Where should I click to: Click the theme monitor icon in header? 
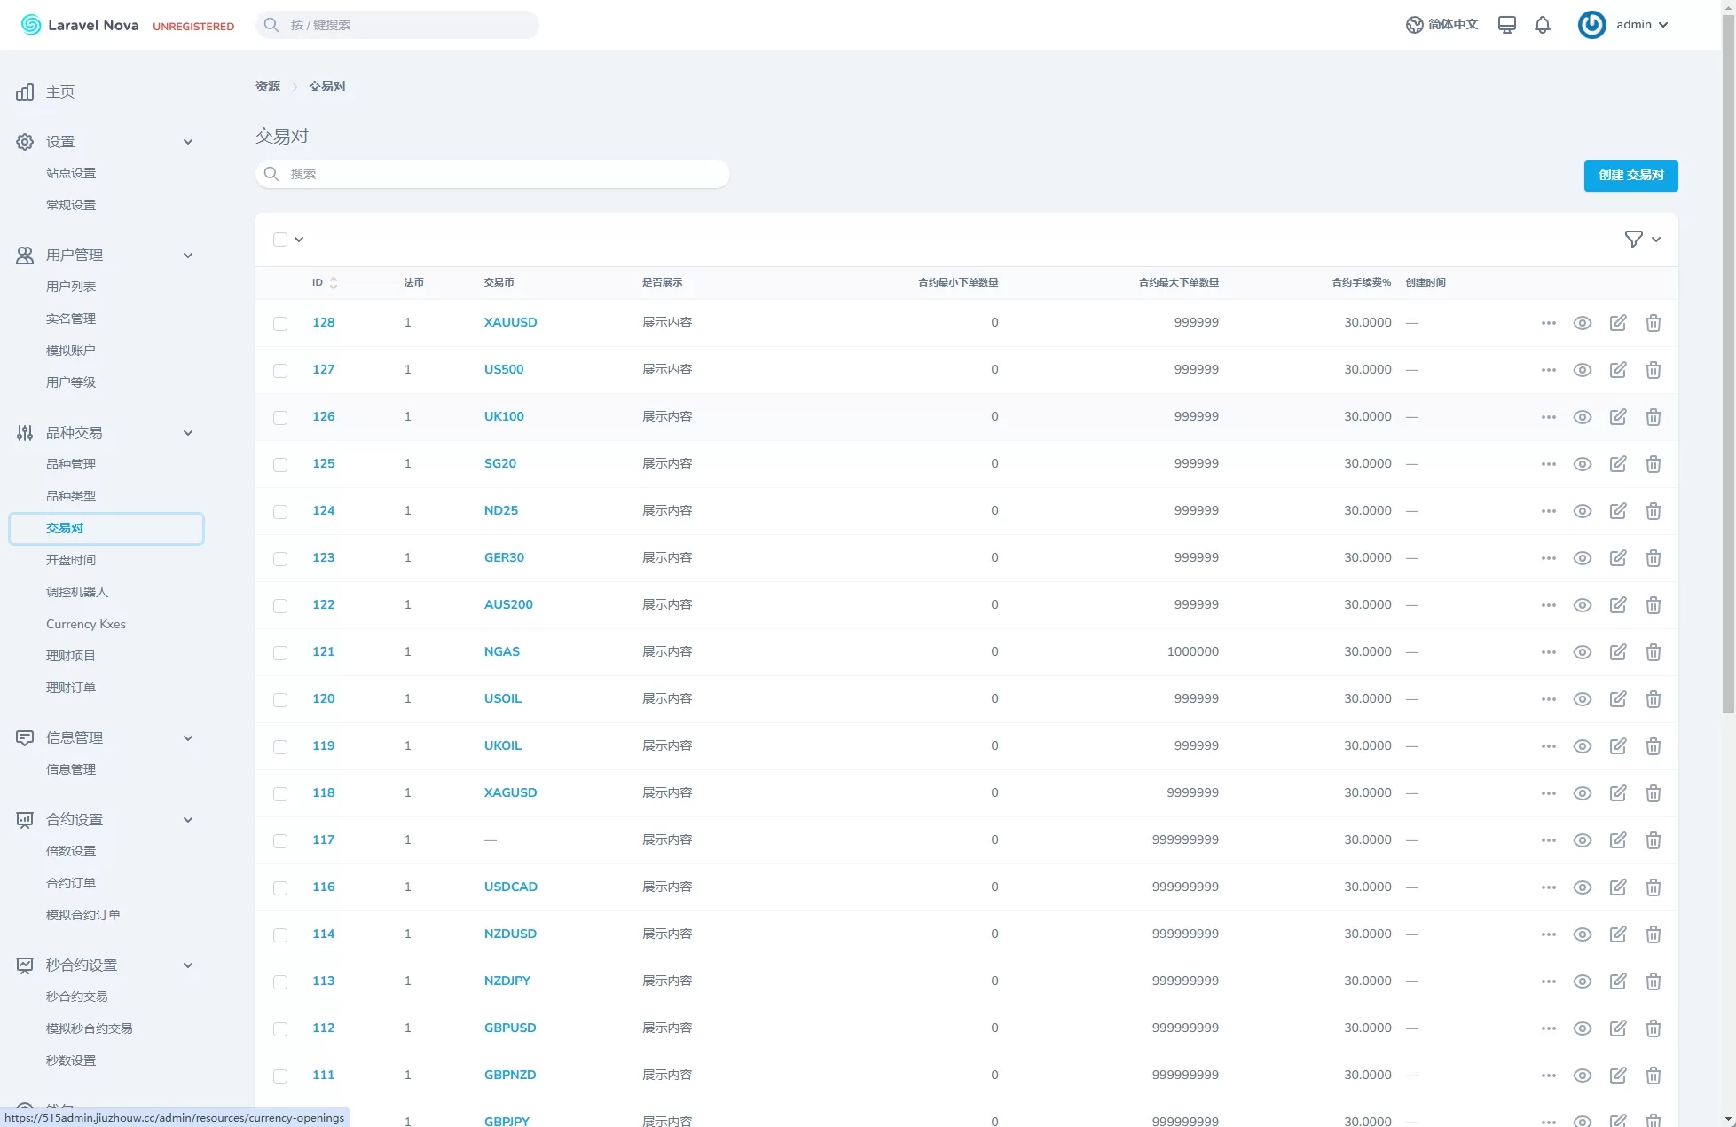point(1506,25)
